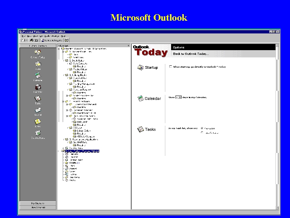This screenshot has height=218, width=290.
Task: Click toolbar icon right of Send and Receive
Action: 67,40
